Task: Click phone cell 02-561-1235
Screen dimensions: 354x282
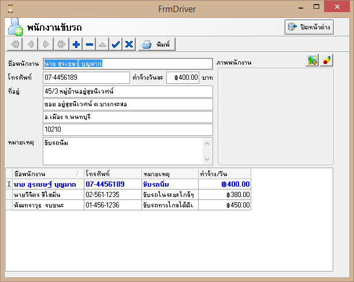Action: [x=113, y=195]
